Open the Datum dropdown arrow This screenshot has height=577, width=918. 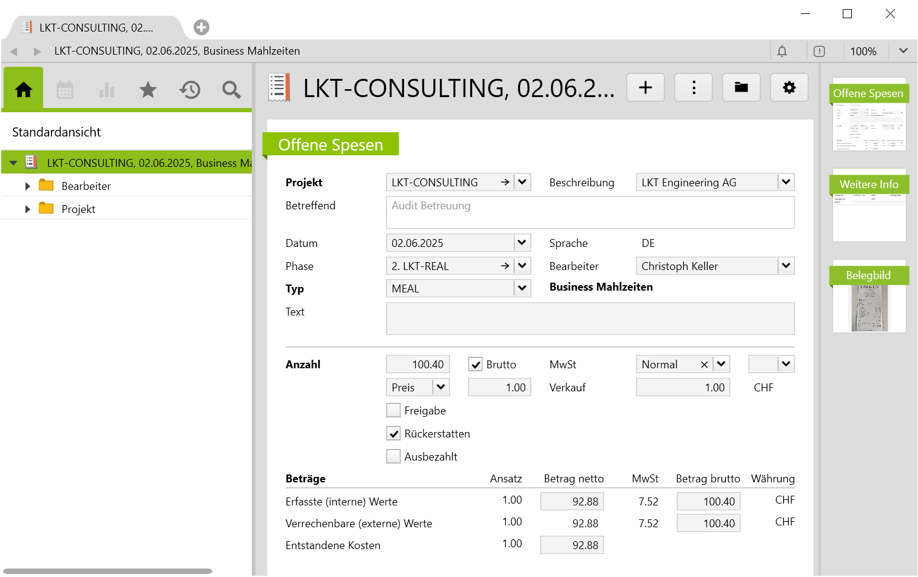pyautogui.click(x=522, y=243)
